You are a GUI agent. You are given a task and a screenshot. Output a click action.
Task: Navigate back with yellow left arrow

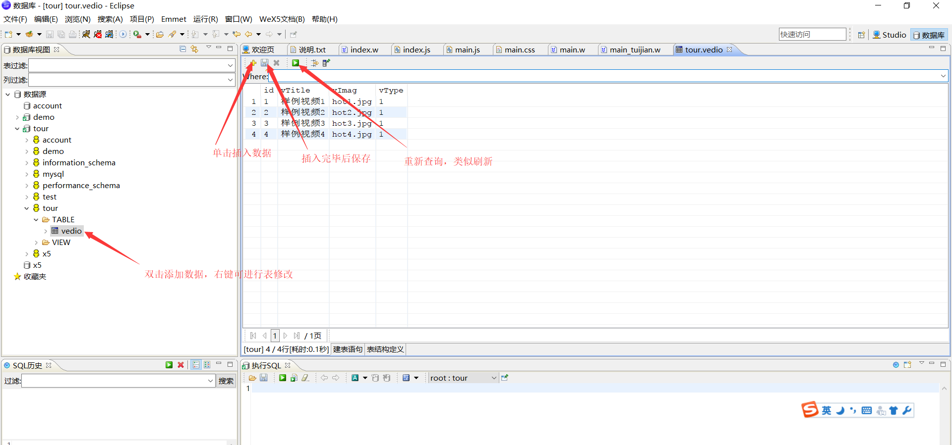click(248, 34)
